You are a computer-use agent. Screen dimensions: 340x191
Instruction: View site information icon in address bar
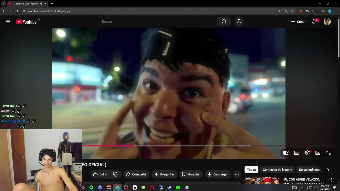click(24, 11)
